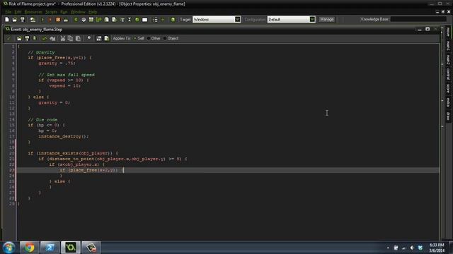Open Global Game Settings list icon
The width and height of the screenshot is (453, 254).
(155, 19)
